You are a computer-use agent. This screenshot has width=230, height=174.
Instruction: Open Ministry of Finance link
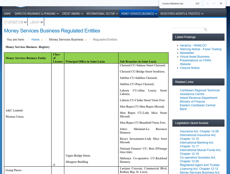192,102
